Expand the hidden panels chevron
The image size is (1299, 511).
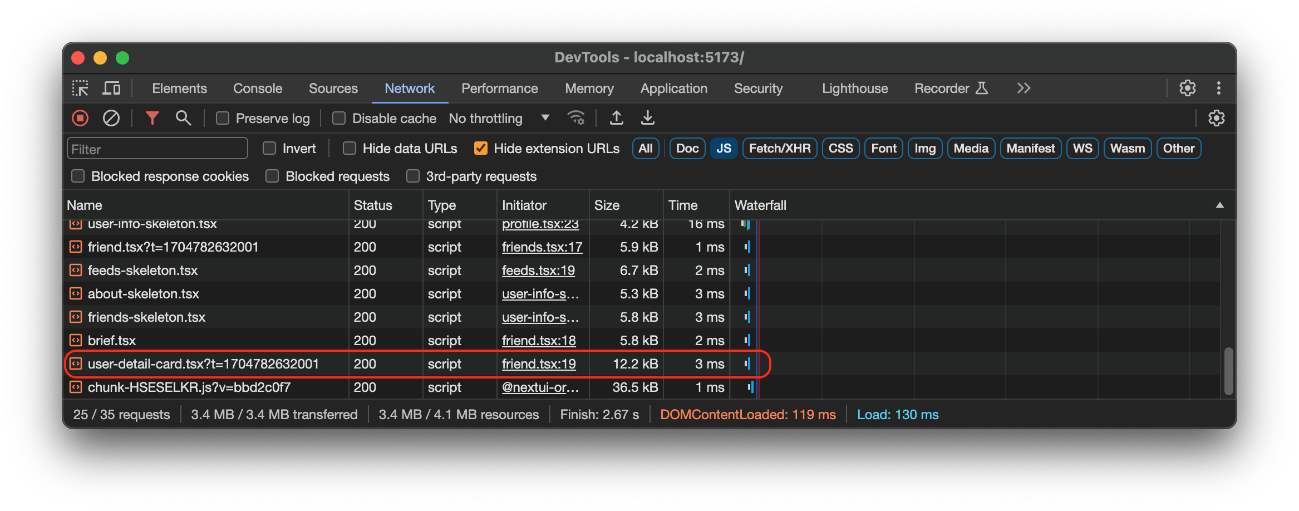pyautogui.click(x=1024, y=88)
